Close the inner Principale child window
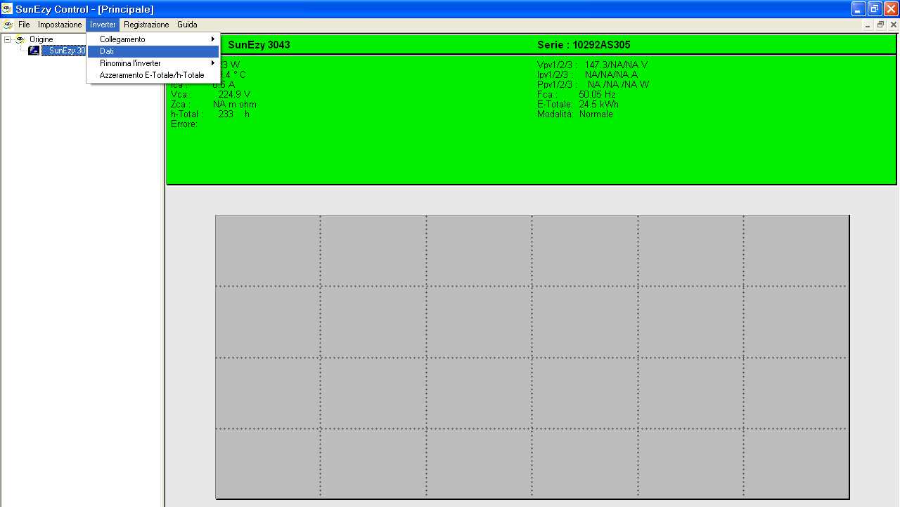Screen dimensions: 900x507 [893, 25]
